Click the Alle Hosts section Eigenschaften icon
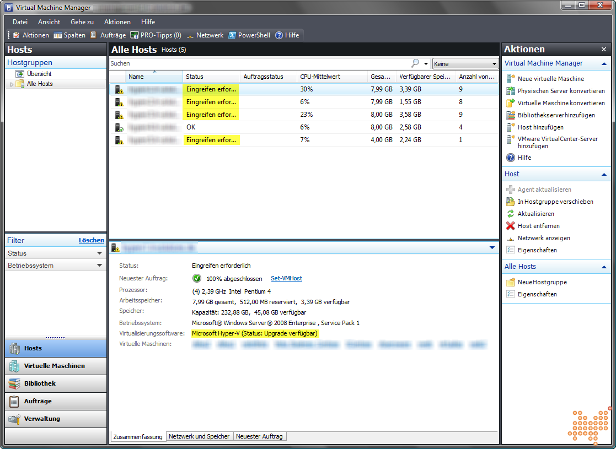 coord(510,294)
